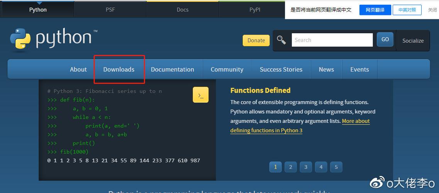Open the Documentation menu
Image resolution: width=439 pixels, height=193 pixels.
173,69
